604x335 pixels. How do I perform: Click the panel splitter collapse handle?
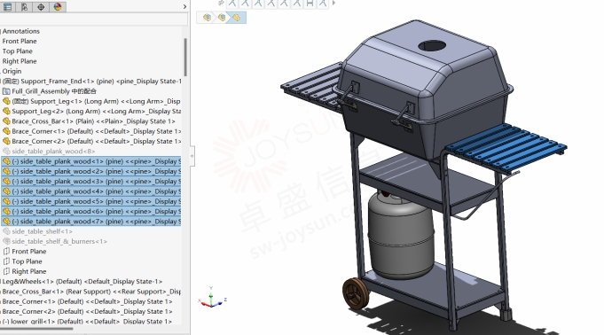tap(192, 156)
